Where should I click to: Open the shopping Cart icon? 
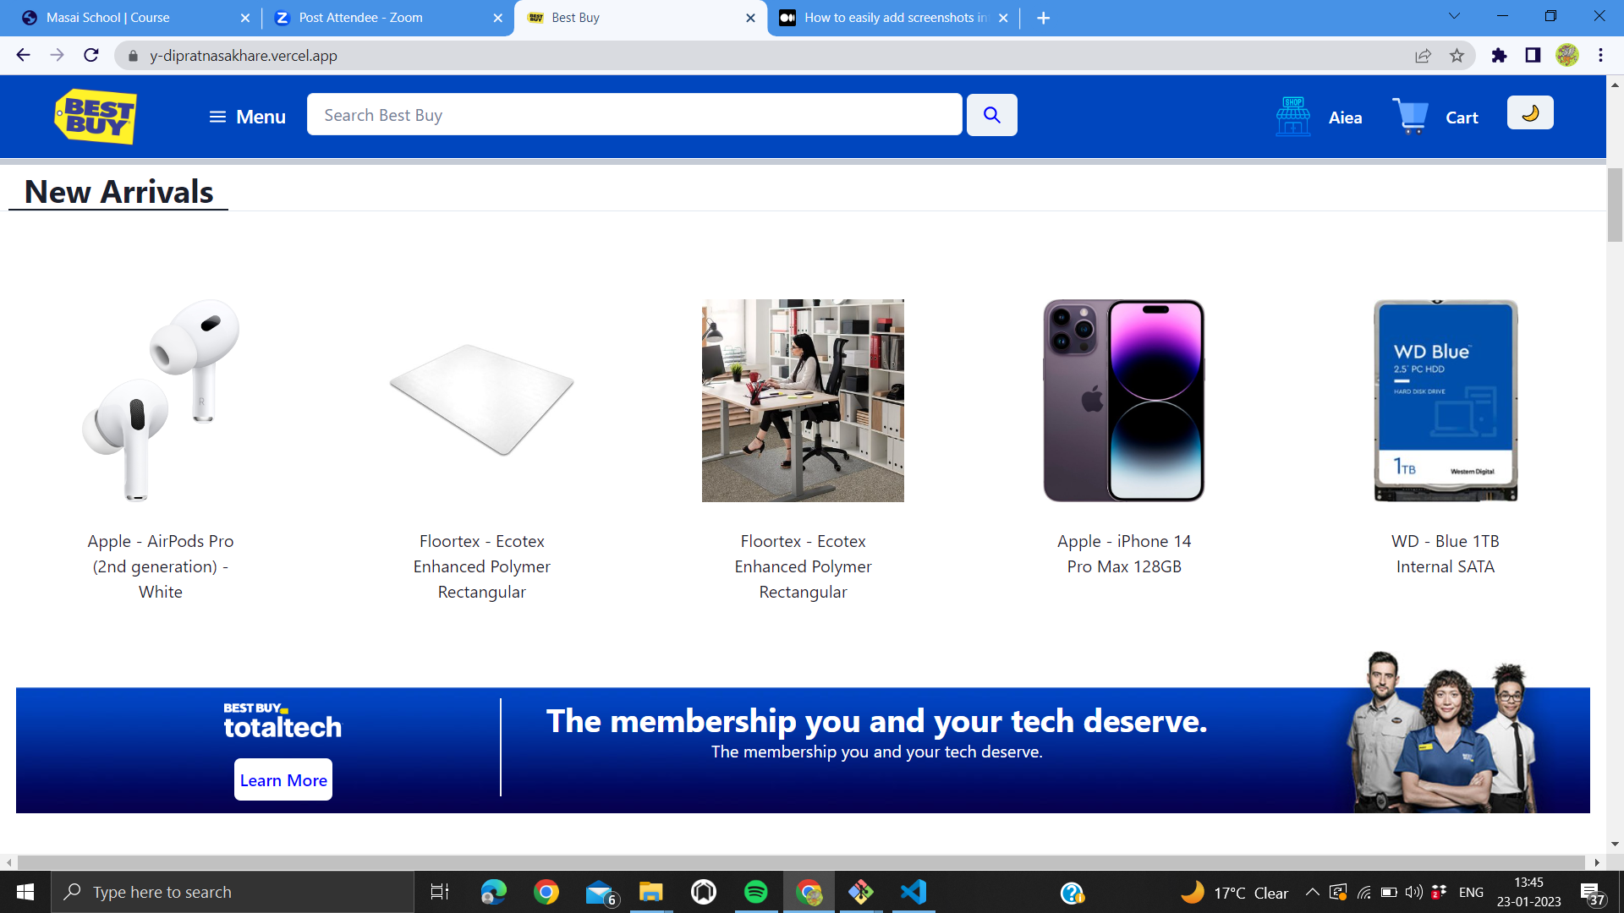pos(1410,117)
